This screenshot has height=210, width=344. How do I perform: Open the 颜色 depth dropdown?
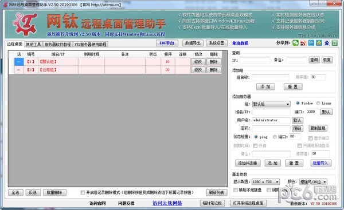click(313, 182)
